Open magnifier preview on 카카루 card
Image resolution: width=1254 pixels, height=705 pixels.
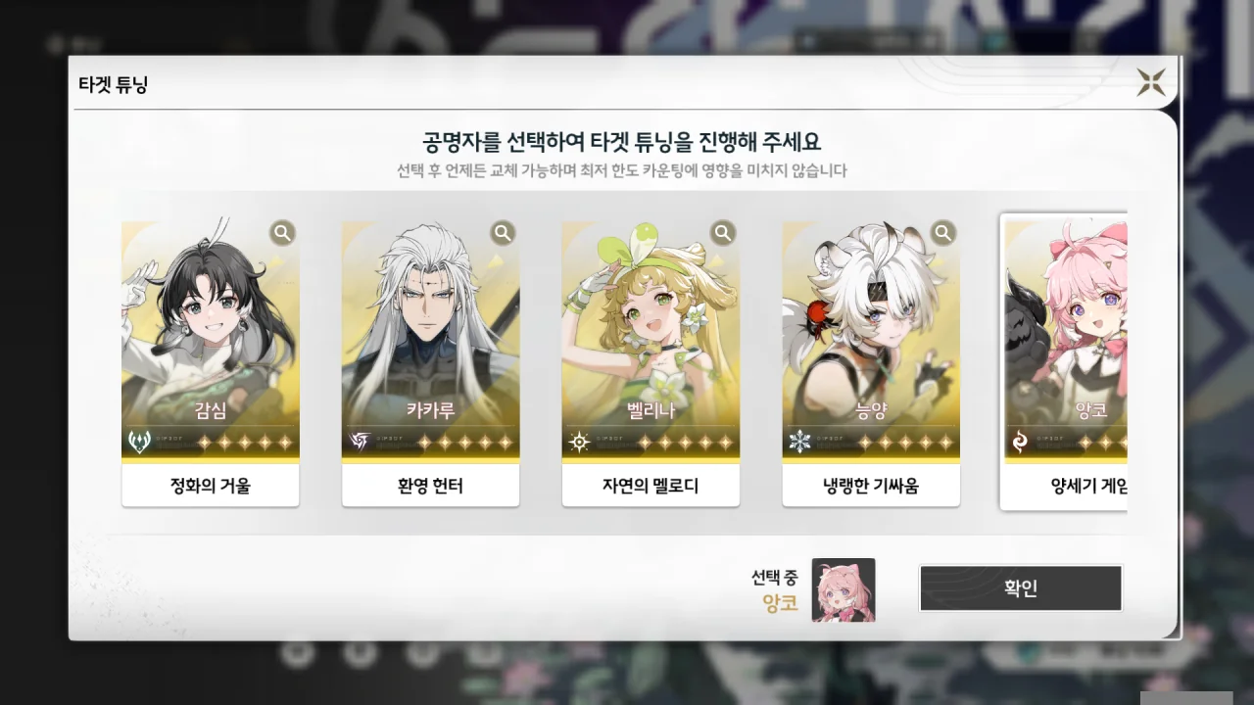click(x=503, y=233)
